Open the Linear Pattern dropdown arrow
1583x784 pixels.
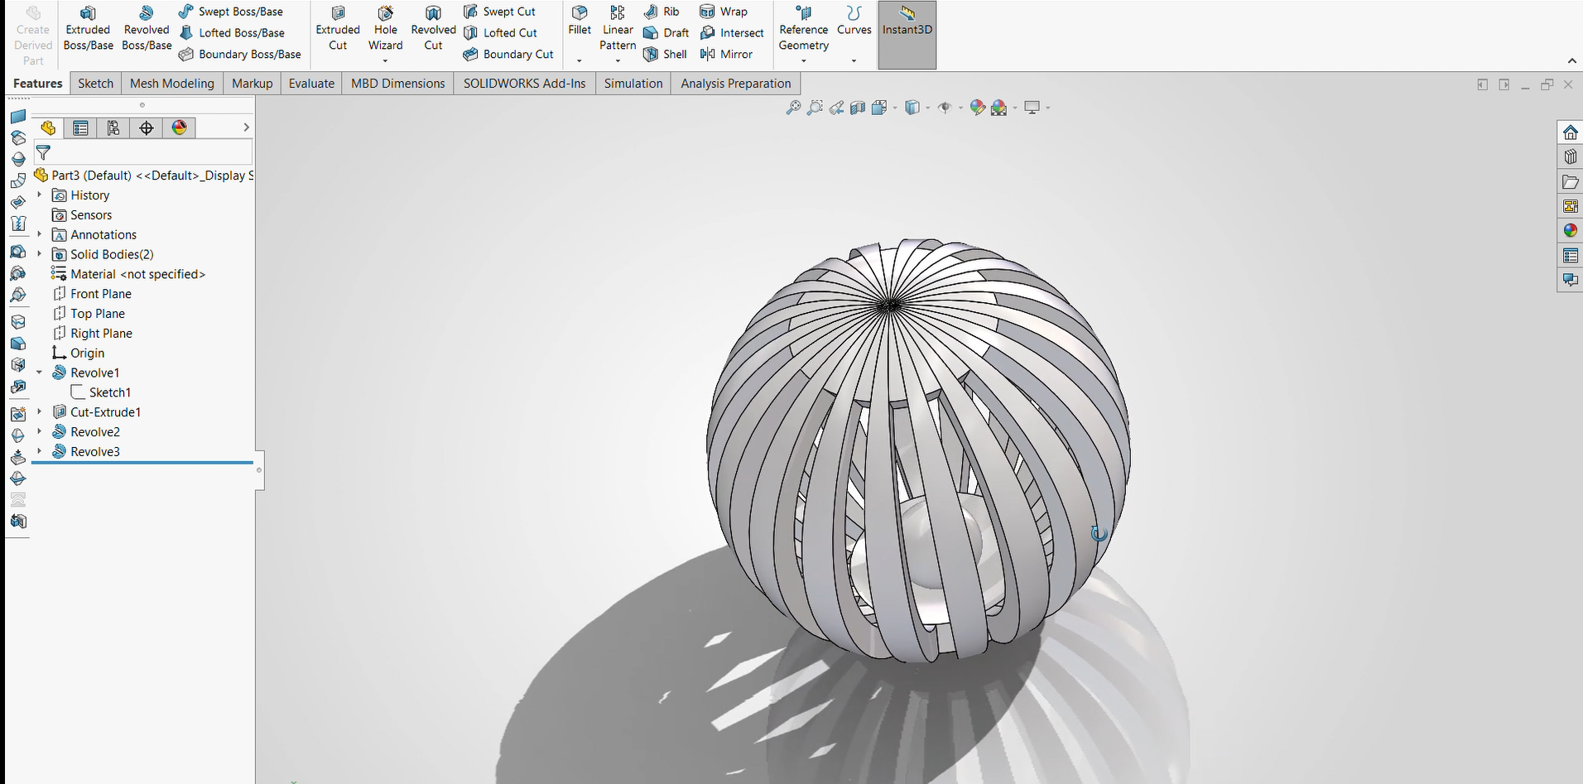618,60
